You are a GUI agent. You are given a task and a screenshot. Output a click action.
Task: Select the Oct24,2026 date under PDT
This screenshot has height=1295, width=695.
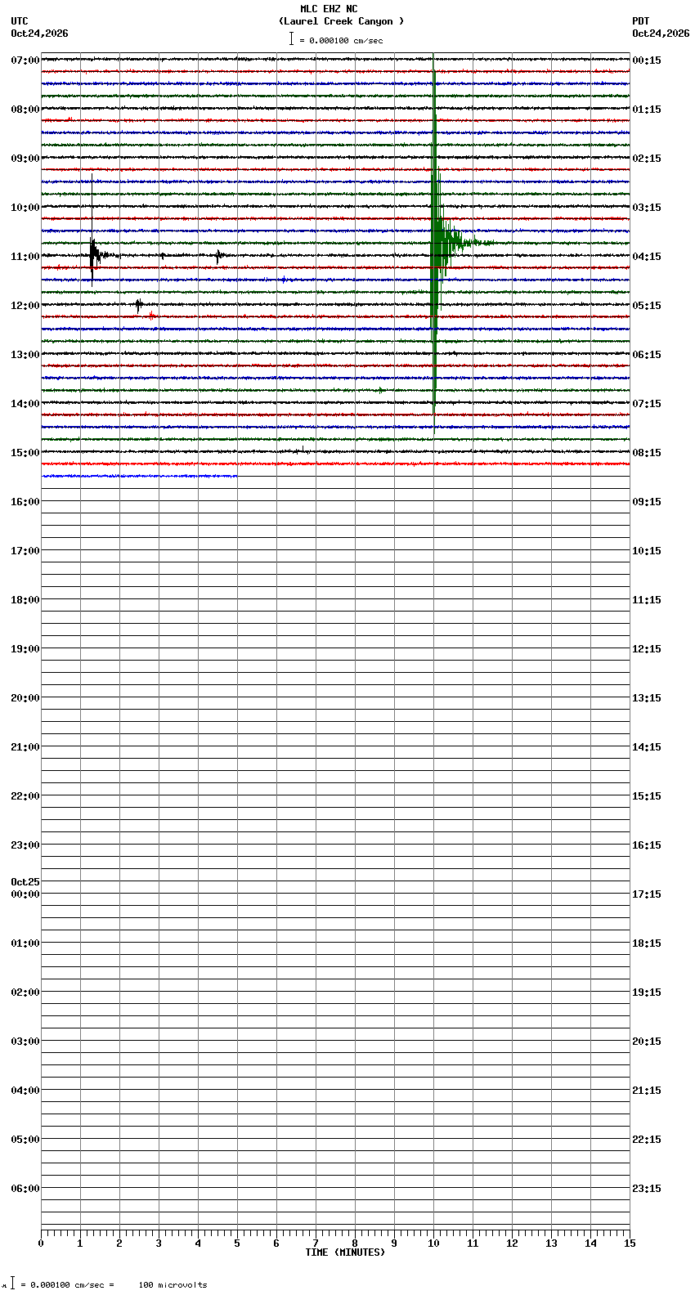point(661,34)
